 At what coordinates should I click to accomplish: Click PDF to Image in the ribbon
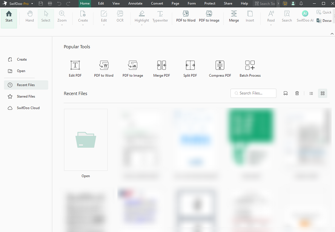(209, 16)
